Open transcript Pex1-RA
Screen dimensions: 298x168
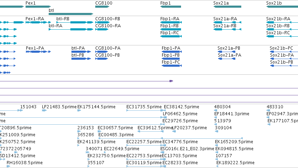[35, 19]
